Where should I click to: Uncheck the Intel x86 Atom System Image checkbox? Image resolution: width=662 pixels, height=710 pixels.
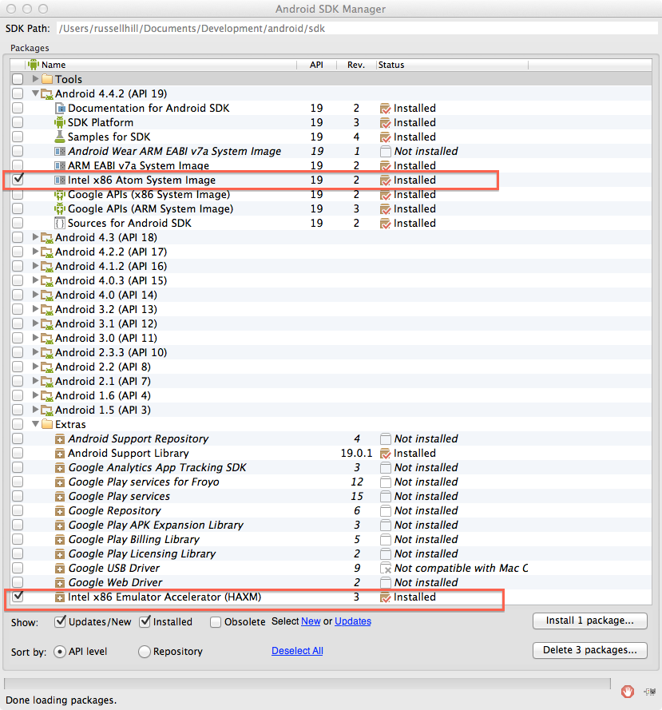coord(18,180)
